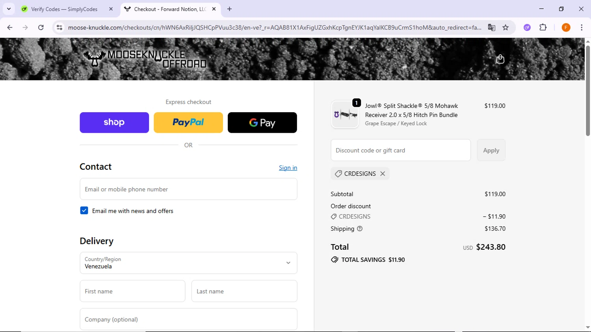Close the Verify Codes tab
Viewport: 591px width, 332px height.
[x=111, y=9]
